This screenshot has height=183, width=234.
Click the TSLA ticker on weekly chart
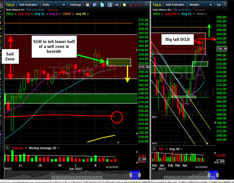point(157,5)
